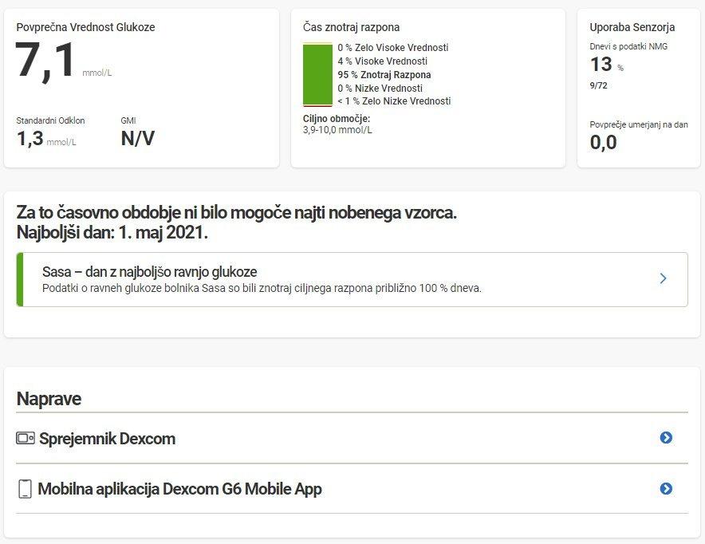Click the GMI N/V value
The height and width of the screenshot is (544, 705).
coord(137,139)
